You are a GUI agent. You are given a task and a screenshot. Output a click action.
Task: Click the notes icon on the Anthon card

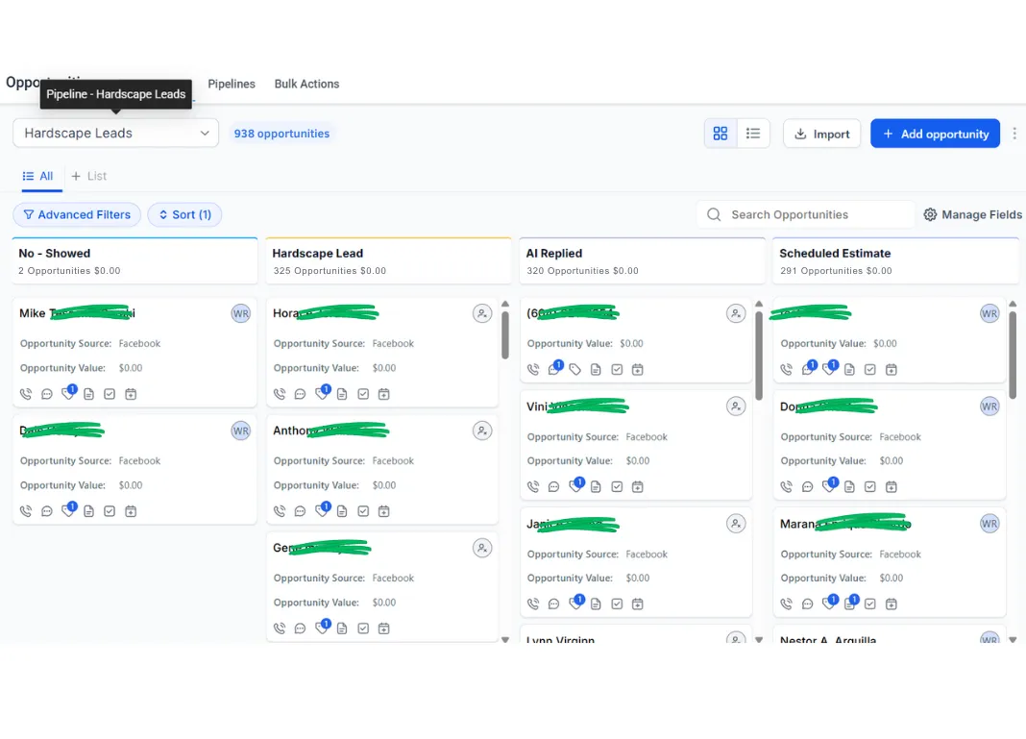342,511
